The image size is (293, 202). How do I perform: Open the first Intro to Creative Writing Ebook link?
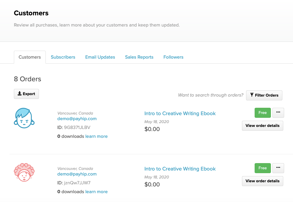coord(180,113)
